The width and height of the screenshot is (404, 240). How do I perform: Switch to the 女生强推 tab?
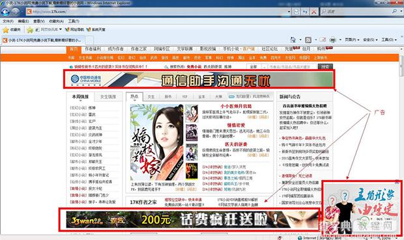(x=108, y=97)
